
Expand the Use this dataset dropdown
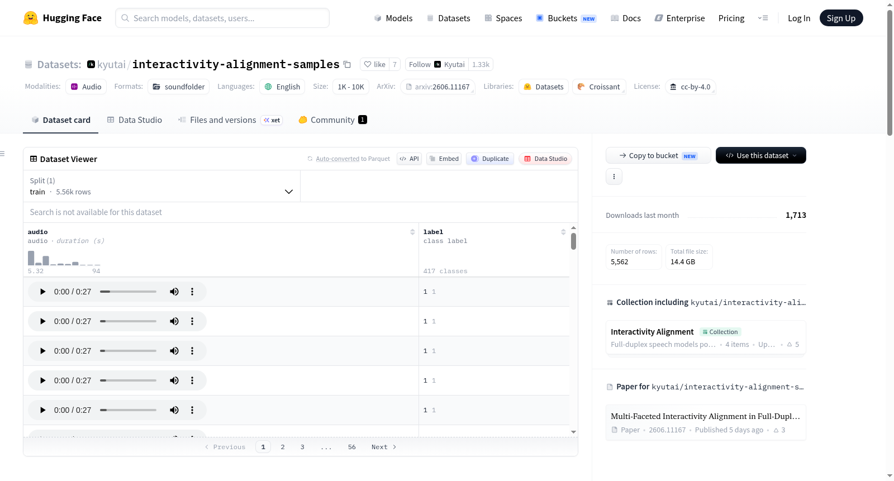click(x=761, y=156)
